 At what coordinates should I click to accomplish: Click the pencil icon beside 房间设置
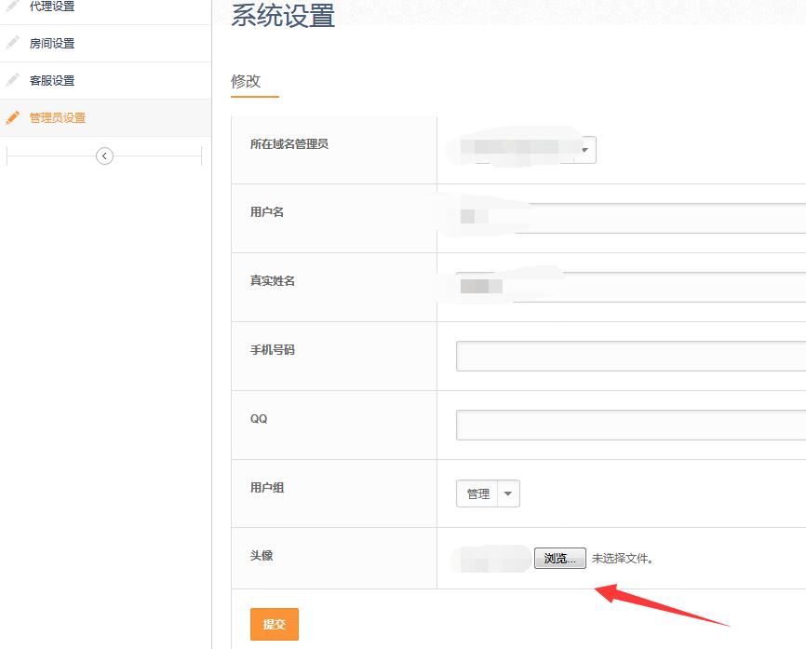pos(12,43)
